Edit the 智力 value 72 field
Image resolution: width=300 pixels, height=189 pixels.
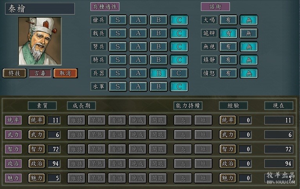54,149
